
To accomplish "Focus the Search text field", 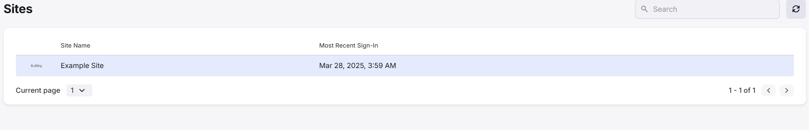I will click(x=707, y=9).
